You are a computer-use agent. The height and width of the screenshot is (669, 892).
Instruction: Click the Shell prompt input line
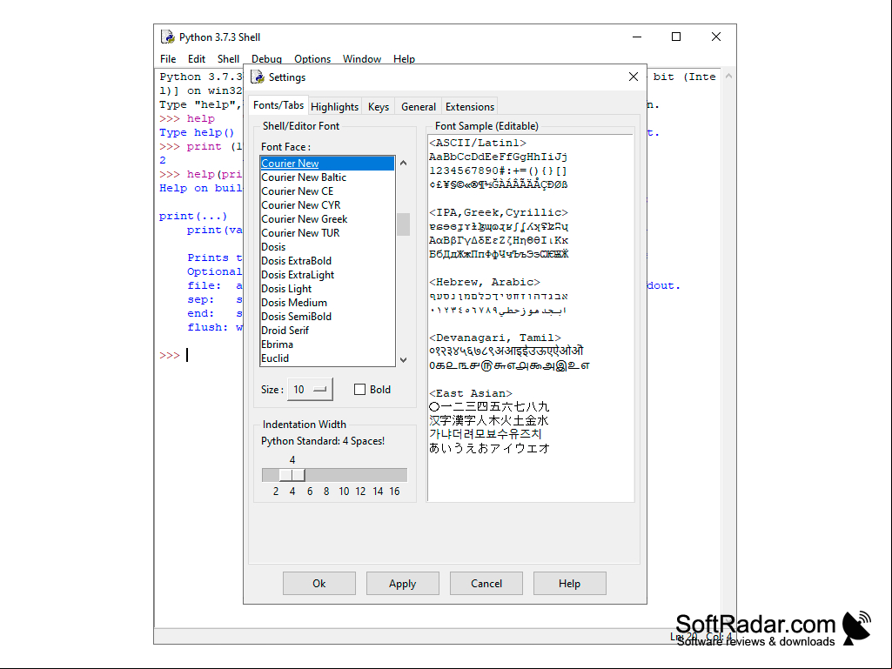(x=199, y=356)
